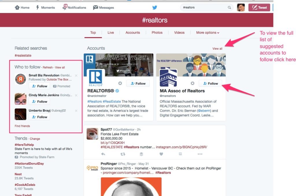Compose a new Tweet

tap(259, 8)
